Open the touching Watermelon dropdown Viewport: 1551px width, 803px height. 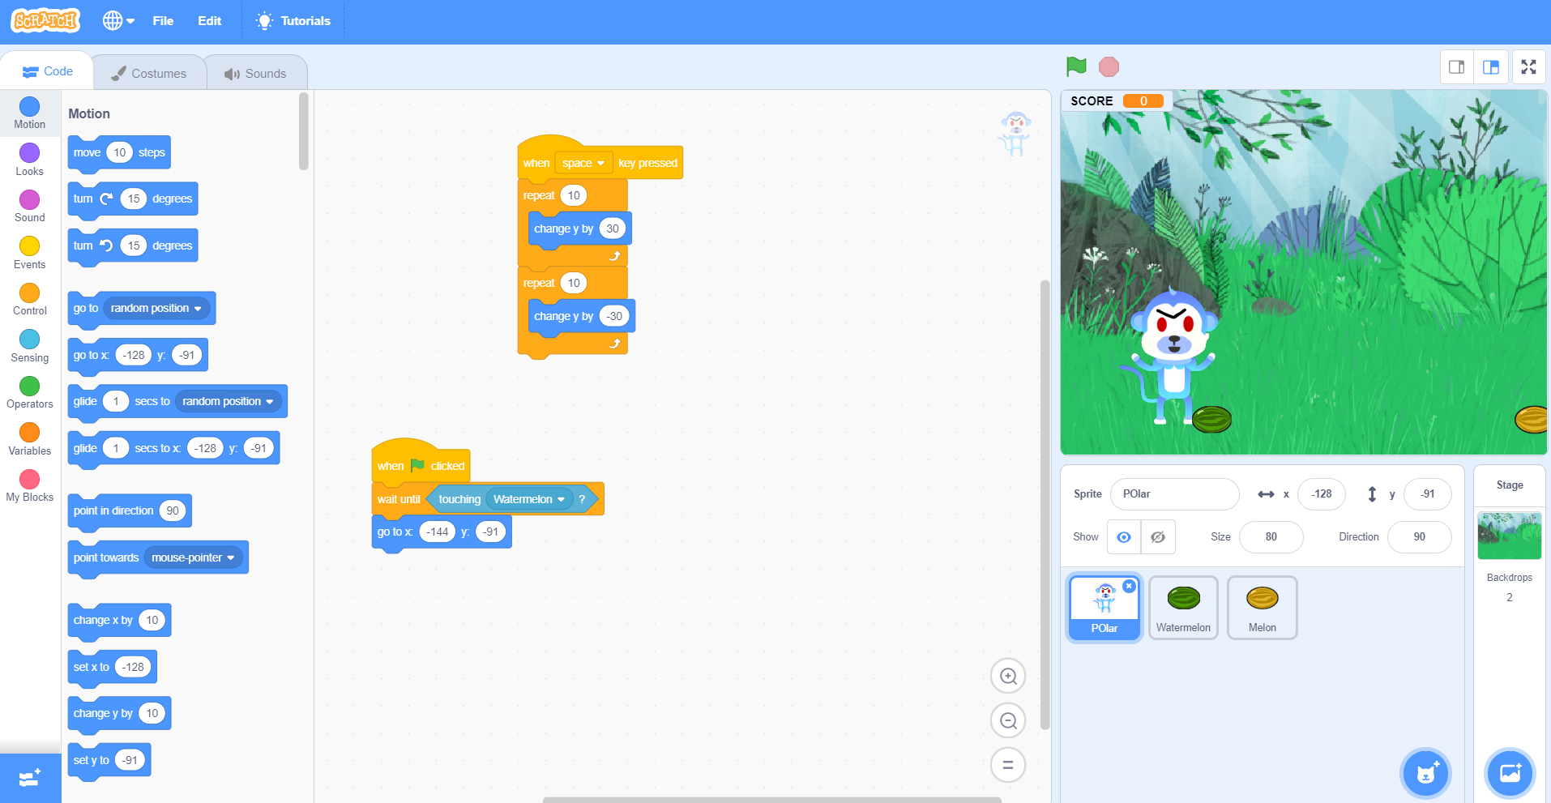529,499
